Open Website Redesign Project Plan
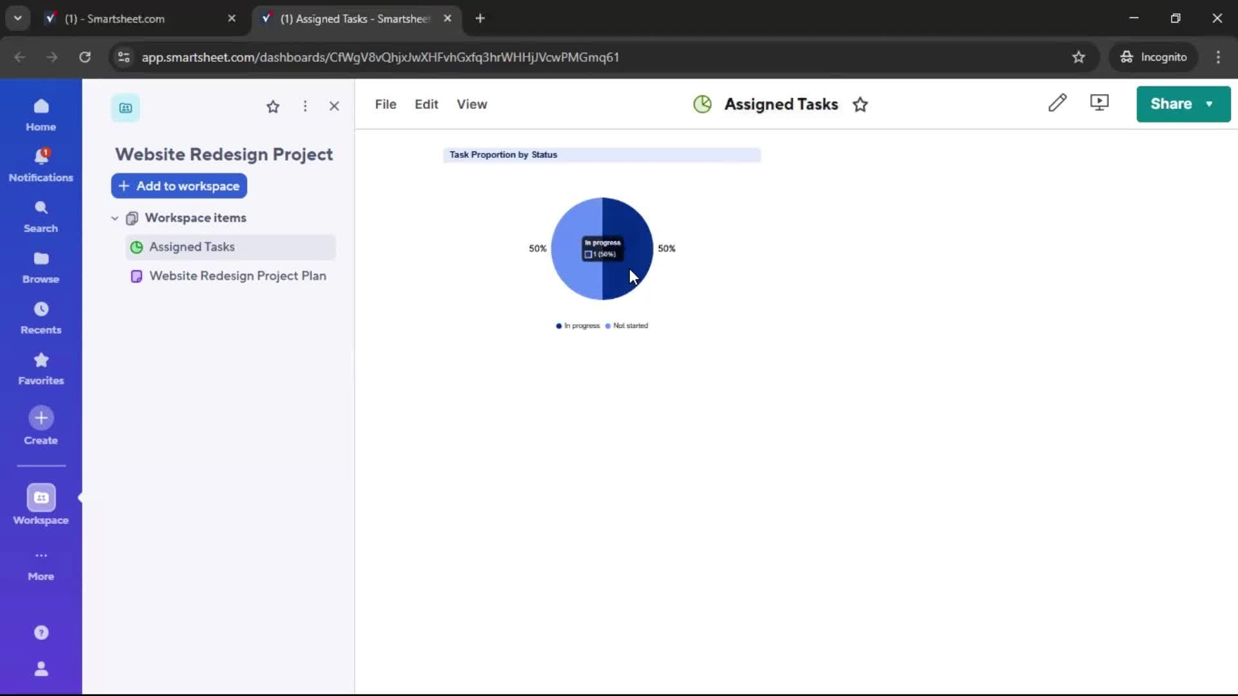Viewport: 1238px width, 696px height. 237,276
